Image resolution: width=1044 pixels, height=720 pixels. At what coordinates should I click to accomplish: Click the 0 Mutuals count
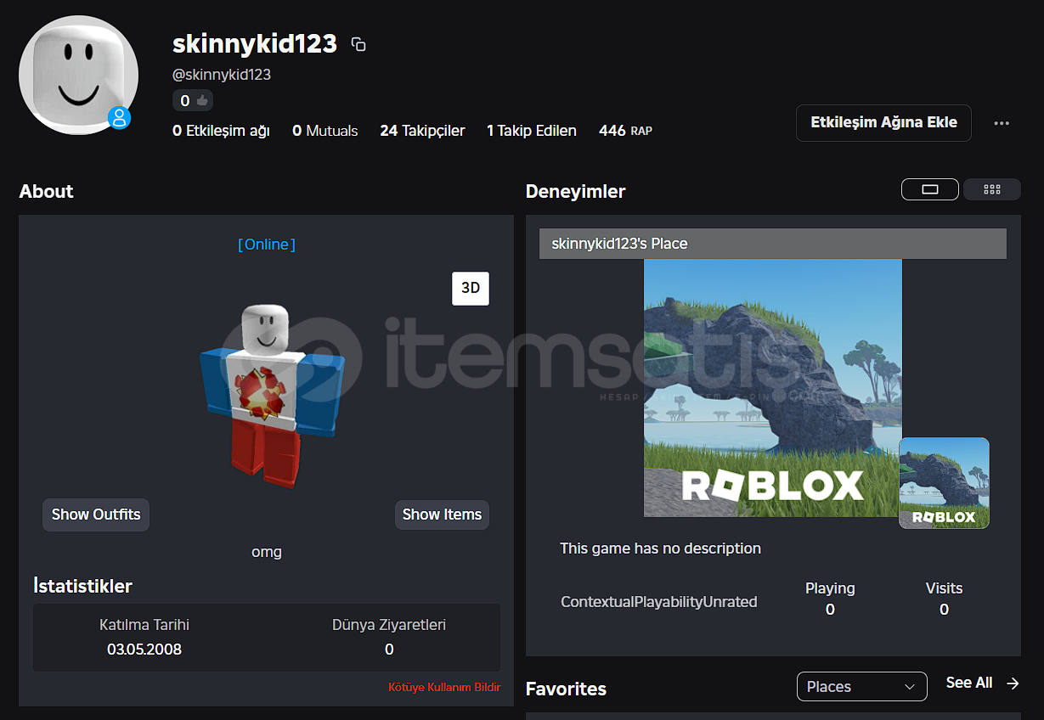point(325,131)
